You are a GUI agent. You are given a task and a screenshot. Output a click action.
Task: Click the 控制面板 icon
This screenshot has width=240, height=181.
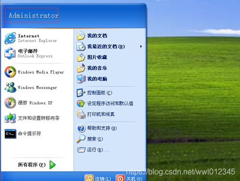coord(81,93)
